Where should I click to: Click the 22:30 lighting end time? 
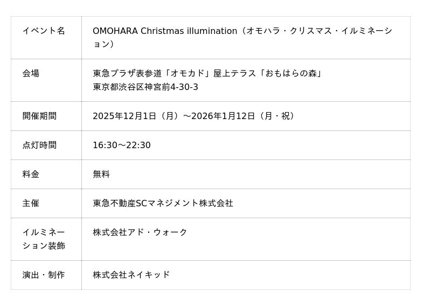[x=138, y=145]
